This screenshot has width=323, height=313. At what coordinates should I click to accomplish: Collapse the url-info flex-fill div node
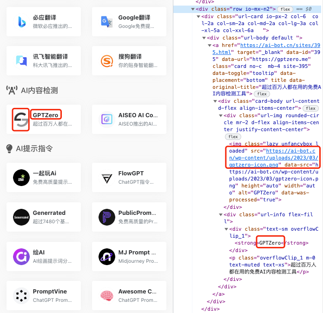221,215
